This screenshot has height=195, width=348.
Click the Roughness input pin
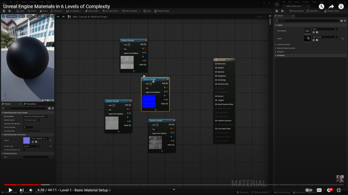(216, 76)
